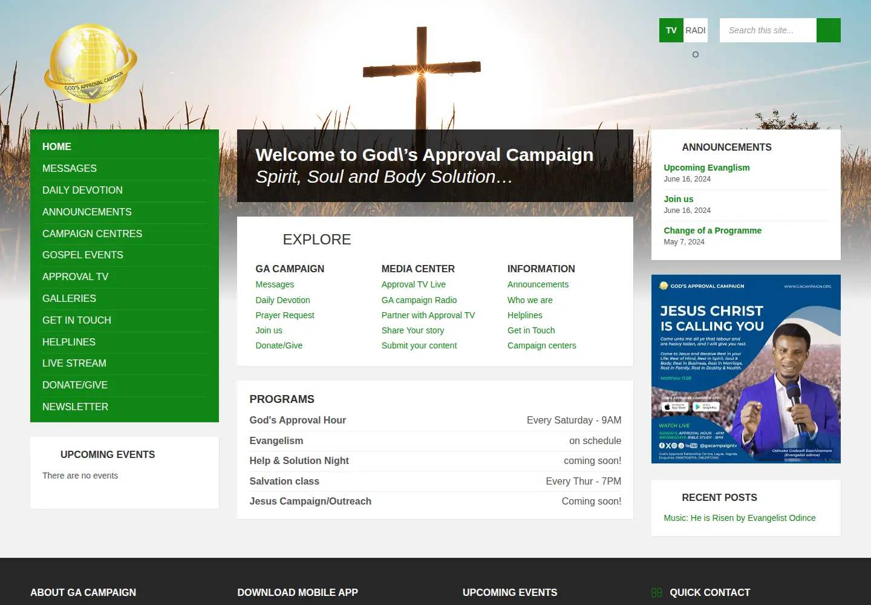This screenshot has width=871, height=605.
Task: Open the Get in Touch explore link
Action: click(x=531, y=330)
